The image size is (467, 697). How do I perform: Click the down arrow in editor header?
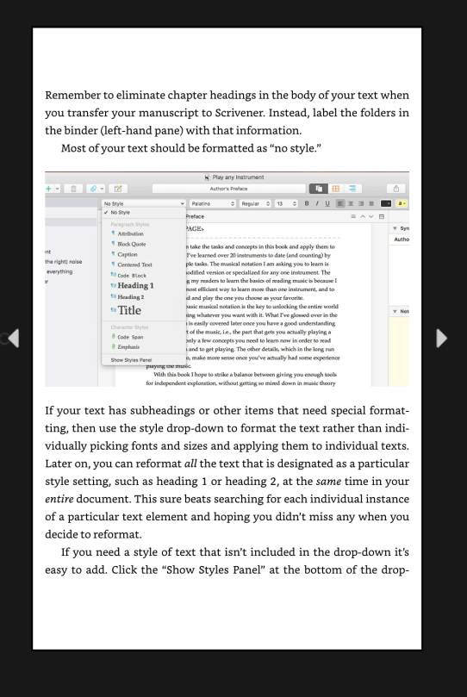[x=371, y=216]
